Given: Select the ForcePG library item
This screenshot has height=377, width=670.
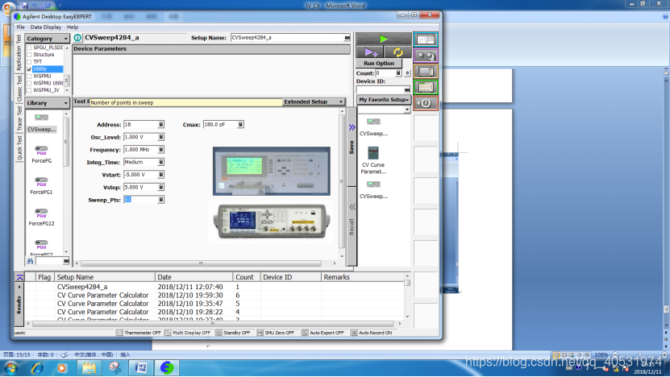Looking at the screenshot, I should [x=41, y=155].
